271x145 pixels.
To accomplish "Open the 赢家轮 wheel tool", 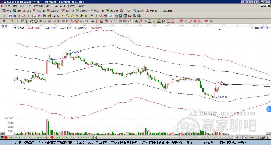I will click(138, 11).
